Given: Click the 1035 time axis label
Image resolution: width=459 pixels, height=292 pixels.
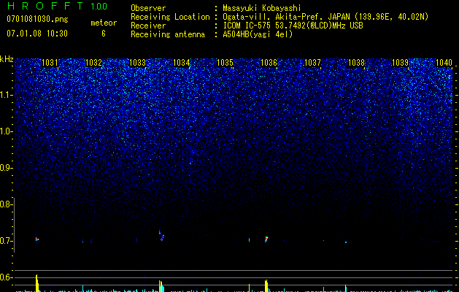Looking at the screenshot, I should 225,63.
